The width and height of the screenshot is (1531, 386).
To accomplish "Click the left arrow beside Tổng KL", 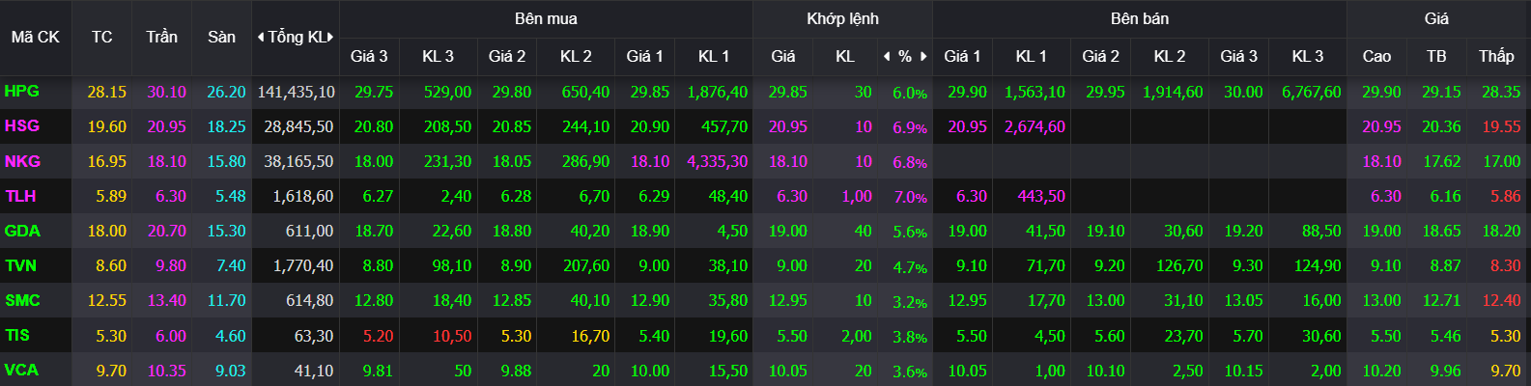I will (x=261, y=38).
